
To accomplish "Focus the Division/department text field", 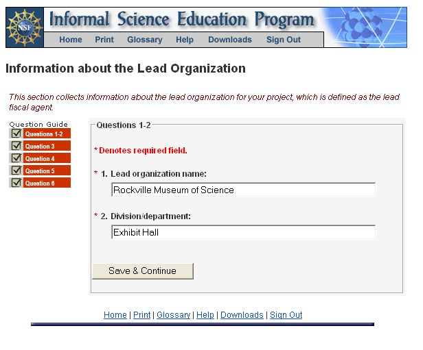I will coord(243,232).
